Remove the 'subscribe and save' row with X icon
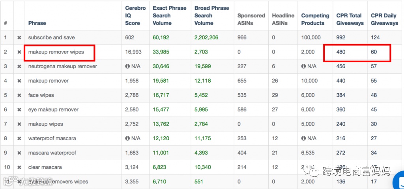Image resolution: width=404 pixels, height=189 pixels. (19, 38)
